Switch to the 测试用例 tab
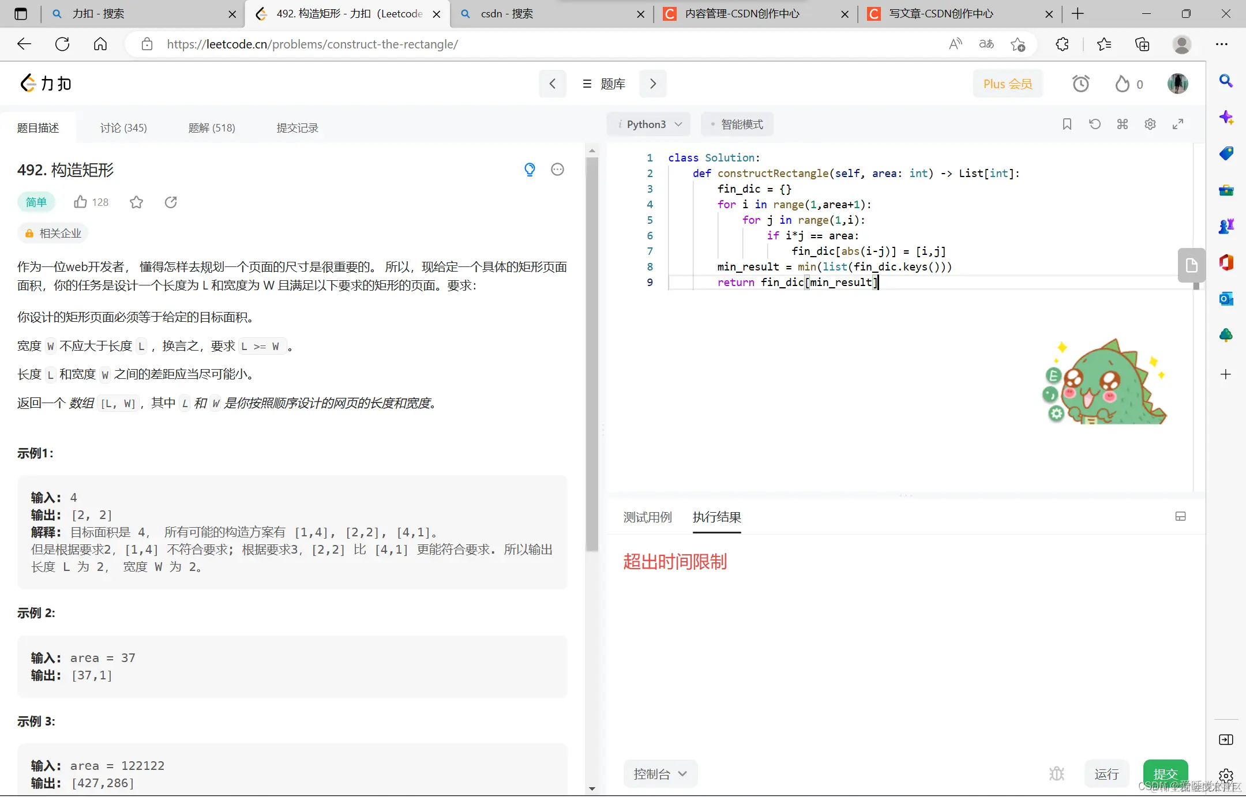The height and width of the screenshot is (797, 1246). [647, 517]
